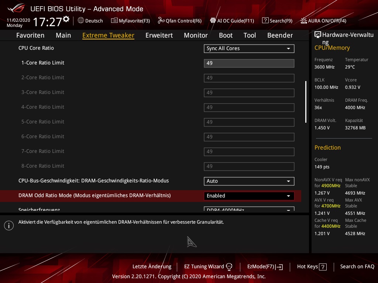Open MyFavorite(F3)
This screenshot has height=283, width=378.
point(130,21)
